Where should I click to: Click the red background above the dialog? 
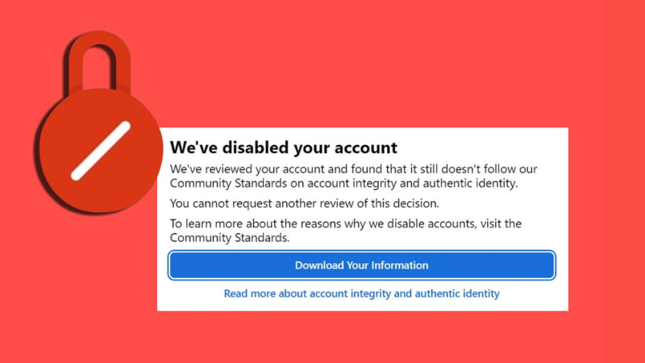[363, 65]
